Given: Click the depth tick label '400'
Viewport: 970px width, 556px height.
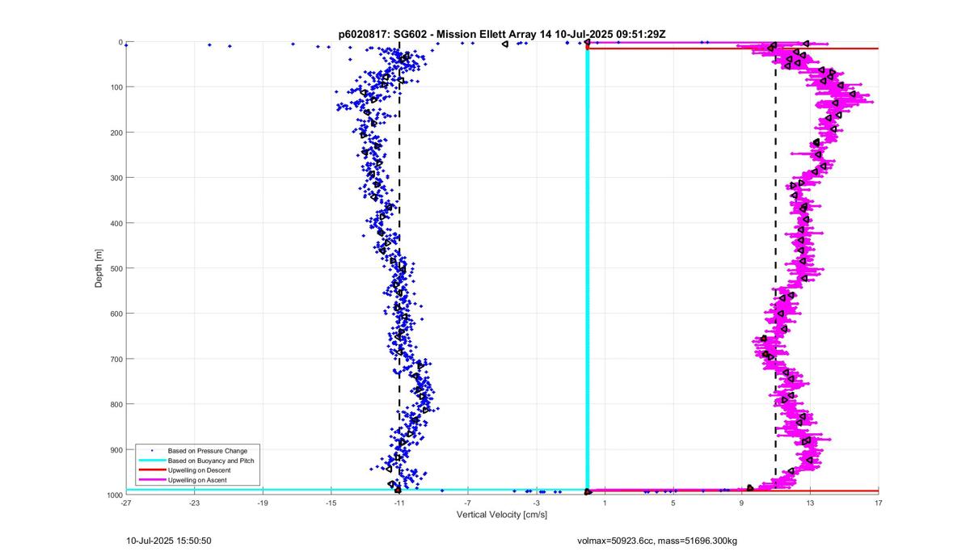Looking at the screenshot, I should tap(116, 223).
